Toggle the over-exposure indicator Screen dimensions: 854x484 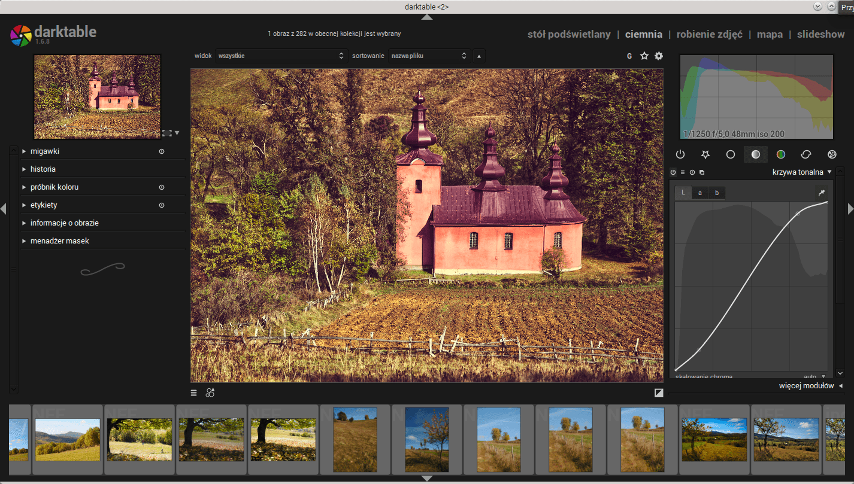click(659, 393)
